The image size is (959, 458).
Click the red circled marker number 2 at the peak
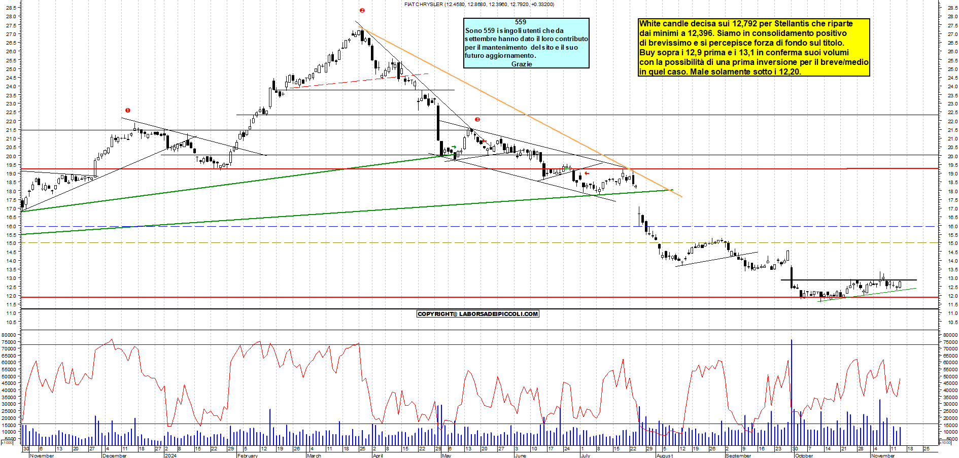pos(362,10)
